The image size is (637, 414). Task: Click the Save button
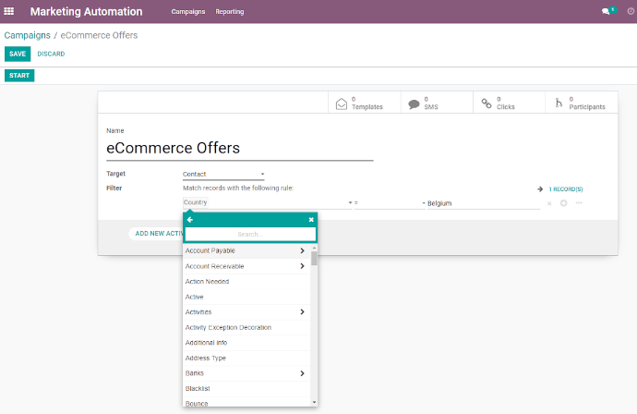[17, 54]
